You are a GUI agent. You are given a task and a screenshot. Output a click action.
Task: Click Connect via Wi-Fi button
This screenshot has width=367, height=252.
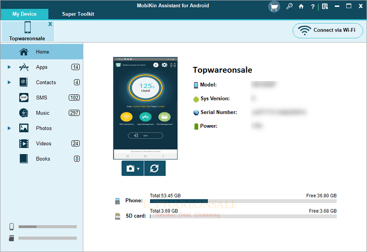328,30
